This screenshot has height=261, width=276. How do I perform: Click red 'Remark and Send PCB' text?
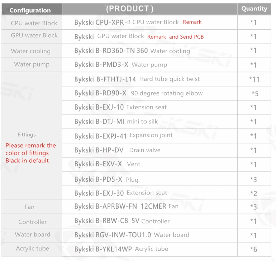[x=176, y=37]
